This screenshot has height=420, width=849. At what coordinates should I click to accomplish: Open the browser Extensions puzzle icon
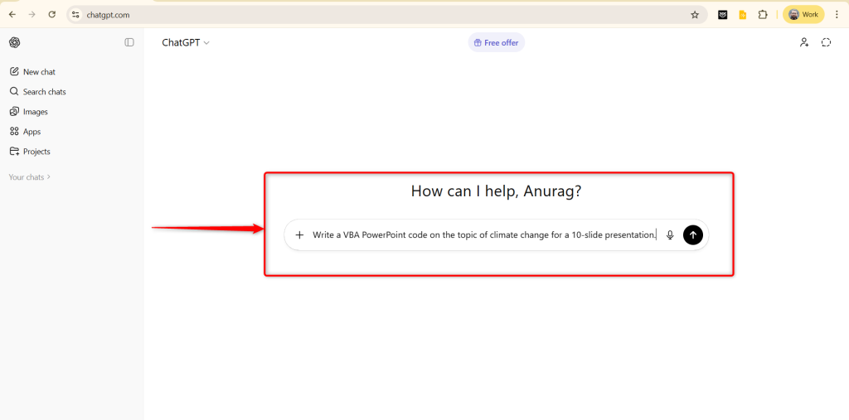pyautogui.click(x=763, y=15)
